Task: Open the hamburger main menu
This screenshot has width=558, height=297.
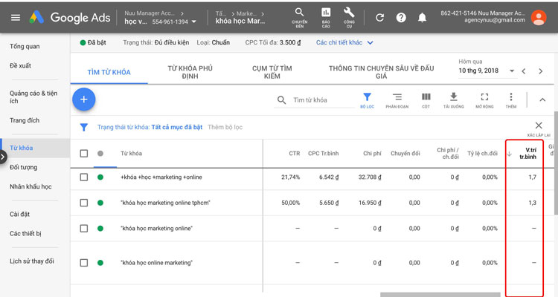Action: tap(16, 17)
